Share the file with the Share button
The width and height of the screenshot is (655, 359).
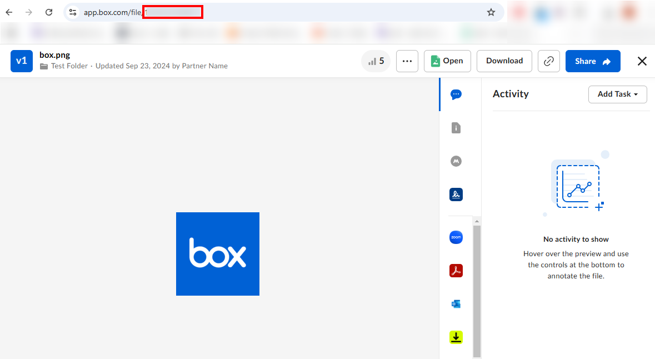[x=593, y=61]
